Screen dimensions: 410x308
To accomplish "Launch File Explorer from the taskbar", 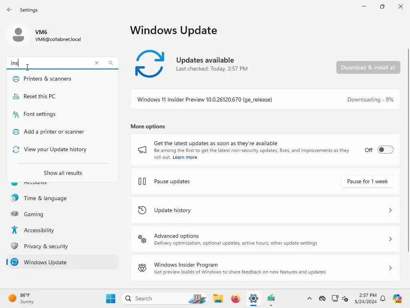I will [x=218, y=298].
